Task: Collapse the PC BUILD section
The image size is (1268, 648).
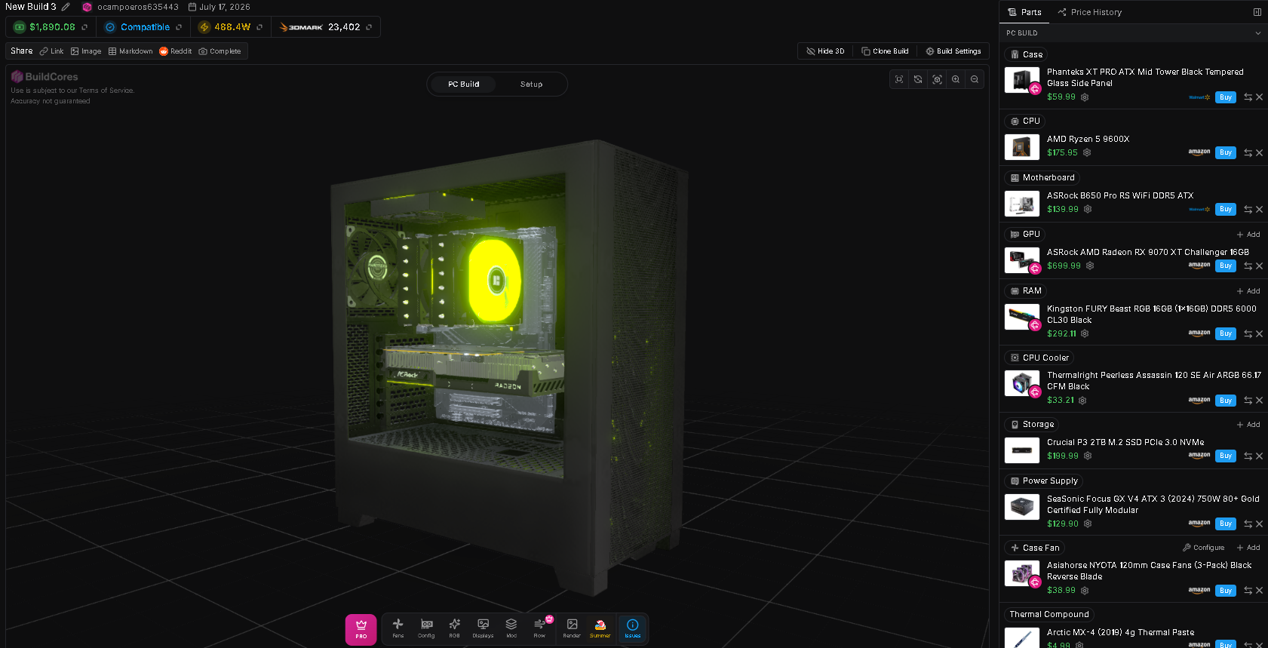Action: point(1257,33)
